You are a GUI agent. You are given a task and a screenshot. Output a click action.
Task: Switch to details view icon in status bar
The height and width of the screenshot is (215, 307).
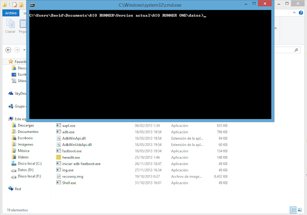coord(293,210)
